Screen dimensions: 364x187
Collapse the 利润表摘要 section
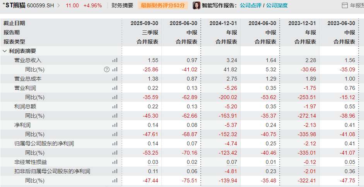tap(5, 51)
